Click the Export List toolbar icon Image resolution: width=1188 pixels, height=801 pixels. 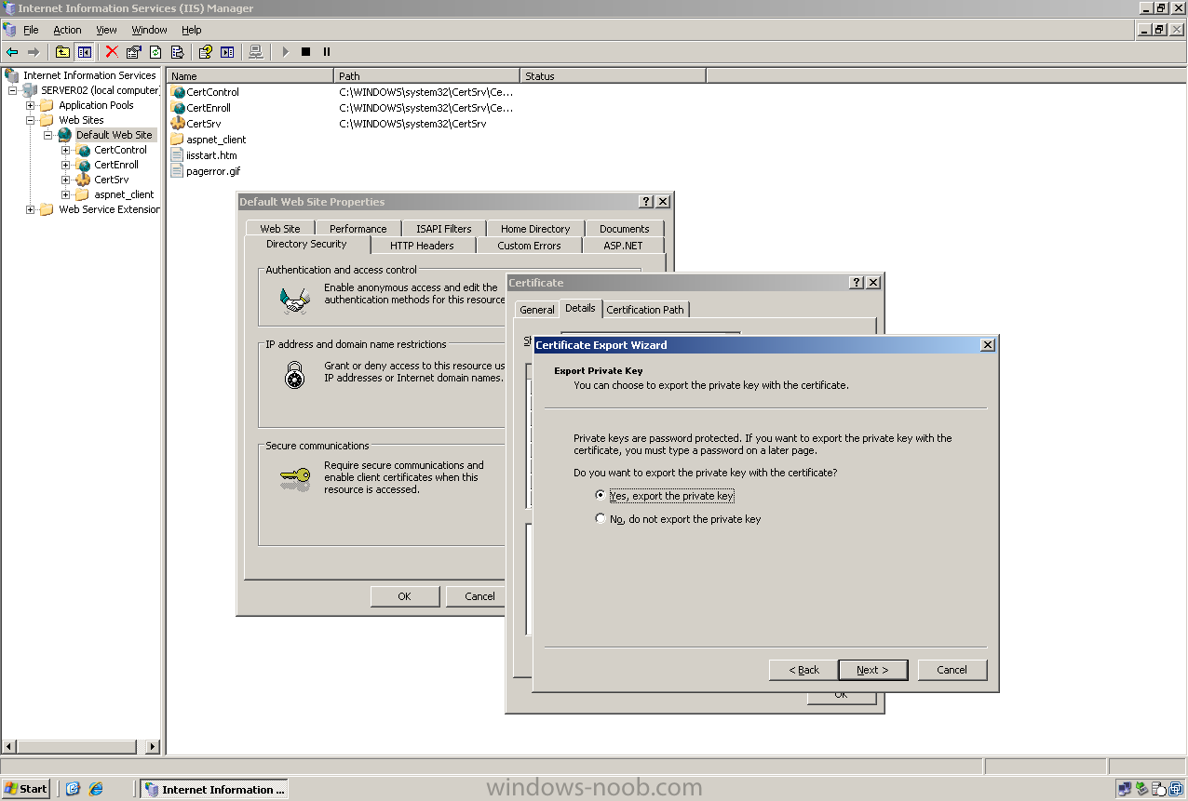[x=177, y=52]
